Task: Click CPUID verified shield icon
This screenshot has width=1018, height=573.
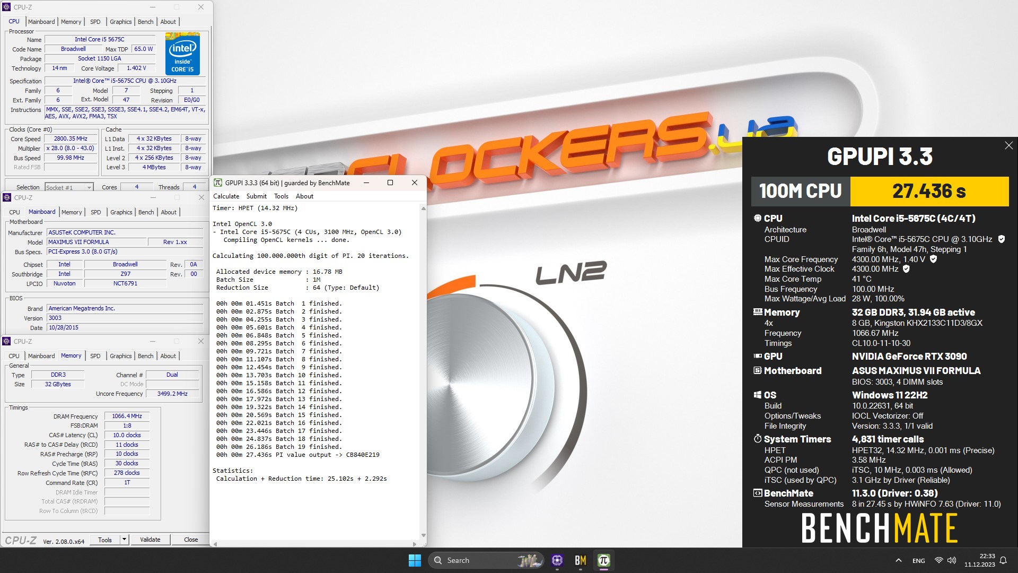Action: coord(1001,239)
